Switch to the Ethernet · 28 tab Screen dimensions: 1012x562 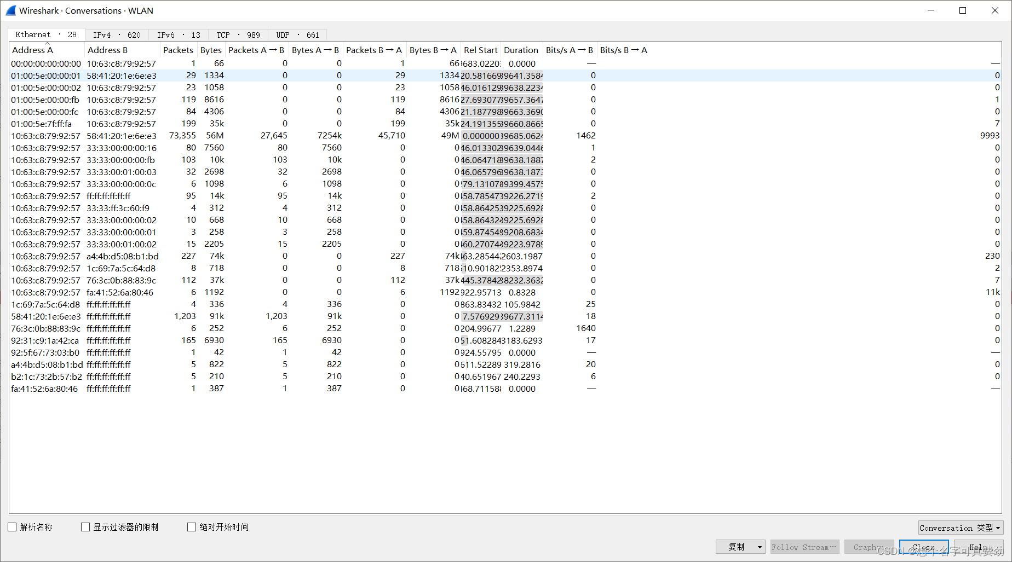[x=47, y=34]
